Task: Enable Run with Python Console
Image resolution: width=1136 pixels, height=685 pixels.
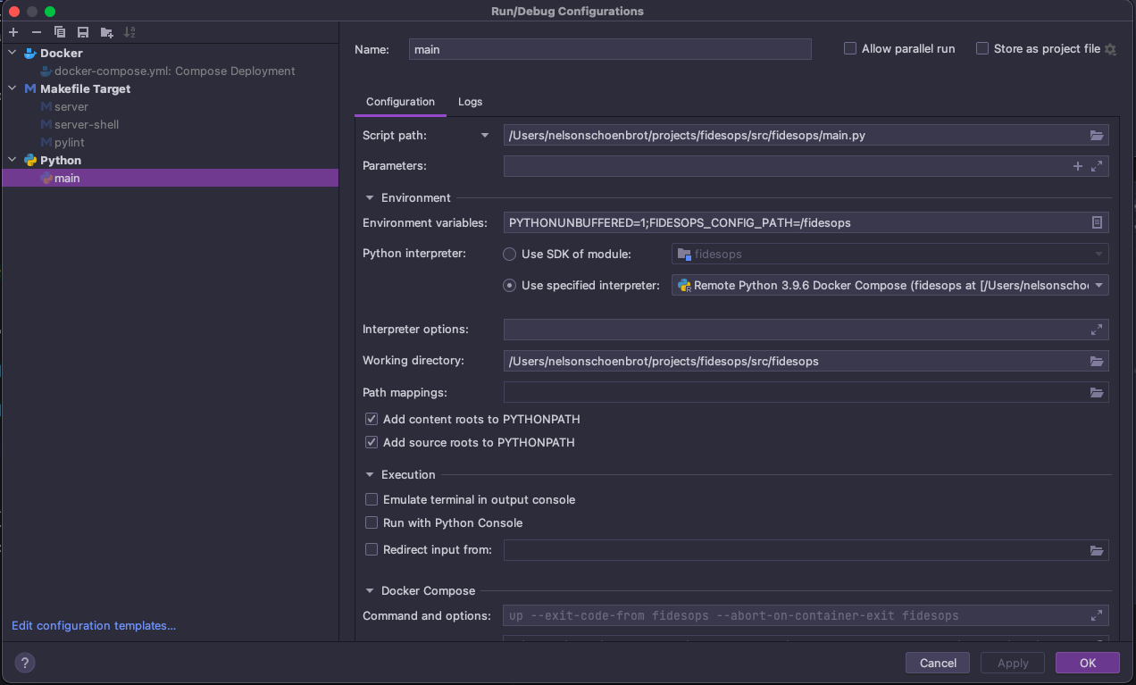Action: click(371, 522)
